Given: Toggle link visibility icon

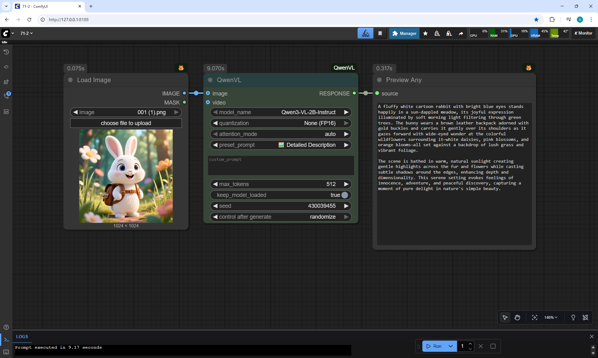Looking at the screenshot, I should click(x=585, y=318).
